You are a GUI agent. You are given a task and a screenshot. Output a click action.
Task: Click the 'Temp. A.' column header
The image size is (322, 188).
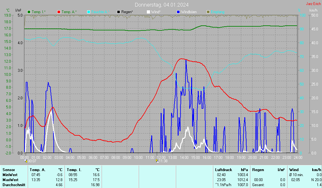tap(38, 170)
